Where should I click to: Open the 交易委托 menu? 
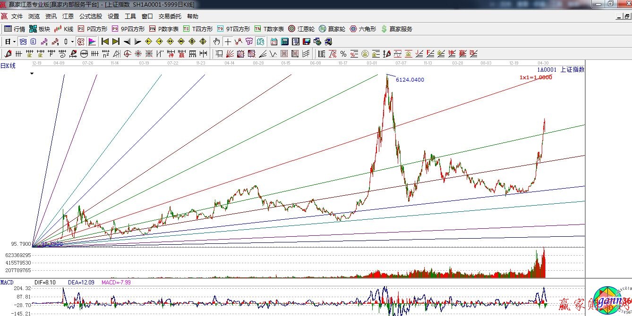pos(170,17)
